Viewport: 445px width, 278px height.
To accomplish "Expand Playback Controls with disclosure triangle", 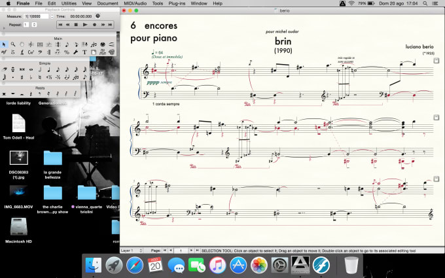I will coord(4,28).
